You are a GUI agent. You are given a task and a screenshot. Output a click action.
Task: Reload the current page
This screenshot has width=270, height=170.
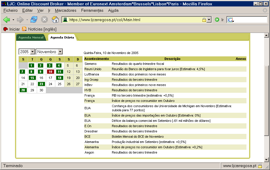pos(33,19)
